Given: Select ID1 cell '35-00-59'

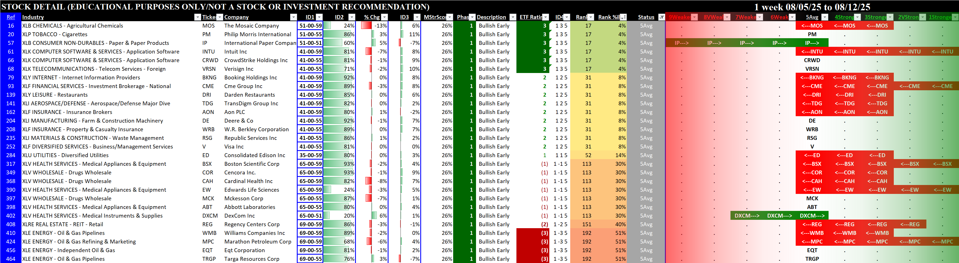Looking at the screenshot, I should point(310,155).
